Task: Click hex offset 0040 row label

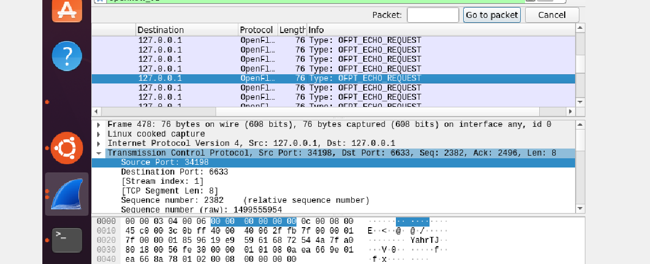Action: [106, 259]
